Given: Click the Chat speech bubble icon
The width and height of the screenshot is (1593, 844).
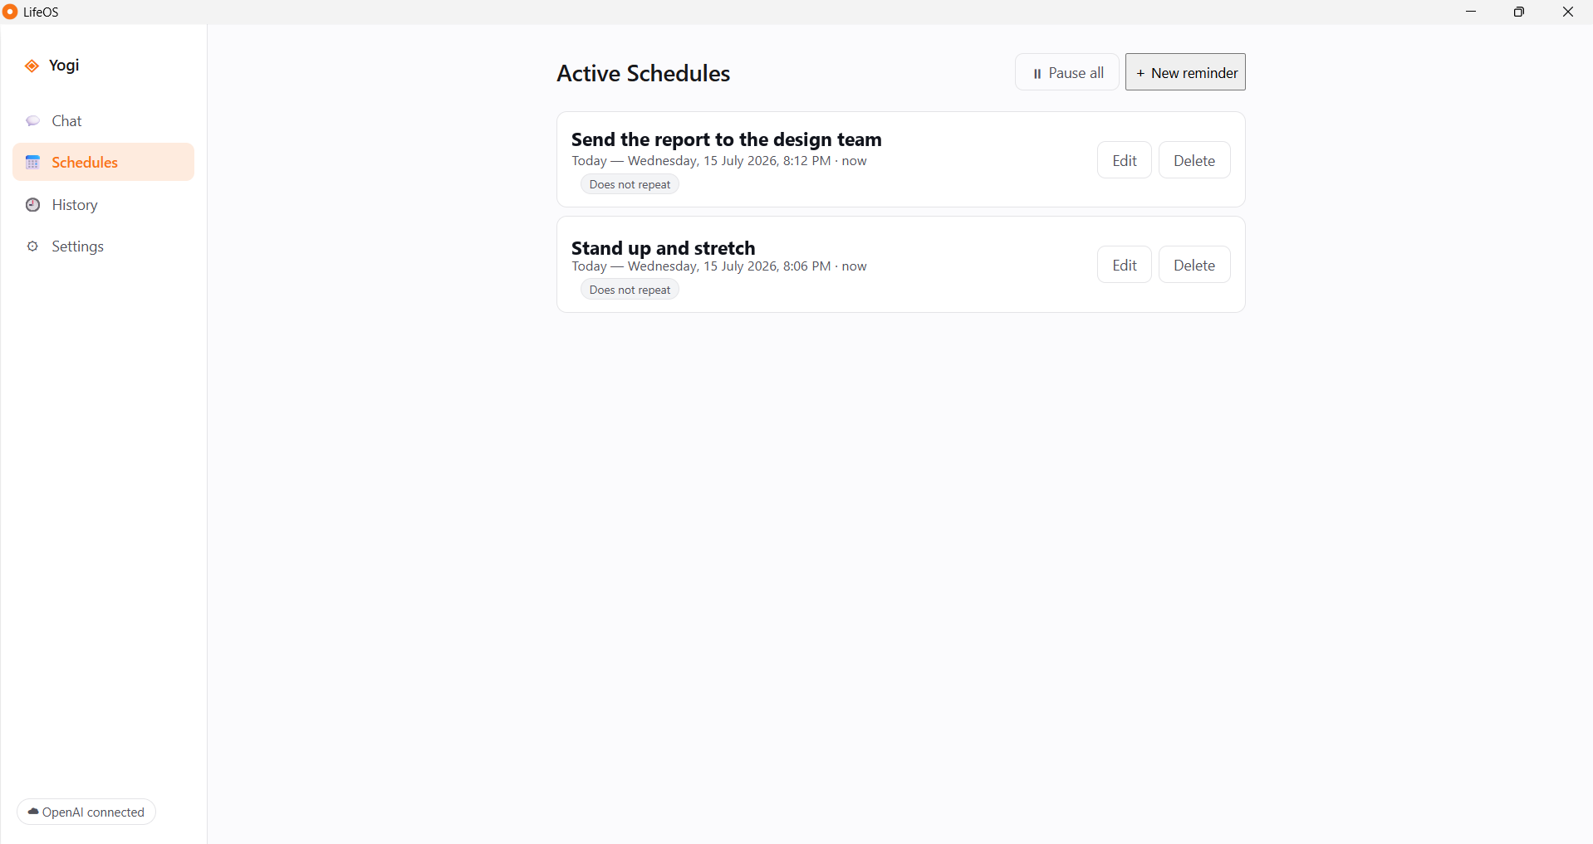Looking at the screenshot, I should pos(33,121).
